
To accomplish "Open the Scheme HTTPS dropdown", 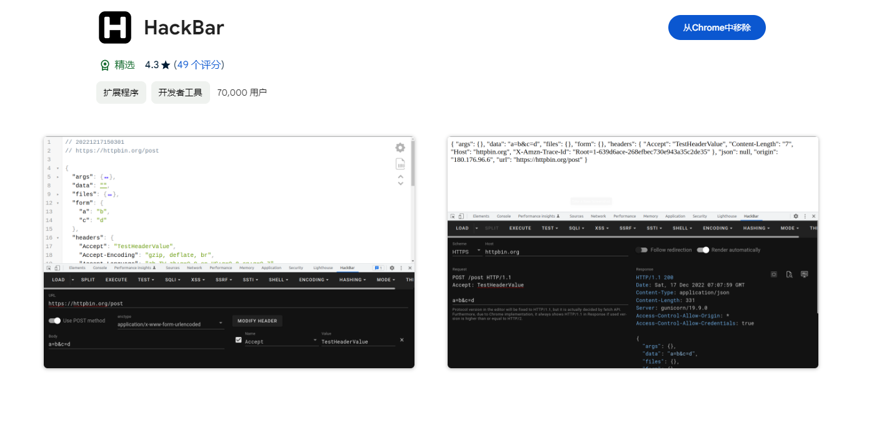I will (x=466, y=251).
